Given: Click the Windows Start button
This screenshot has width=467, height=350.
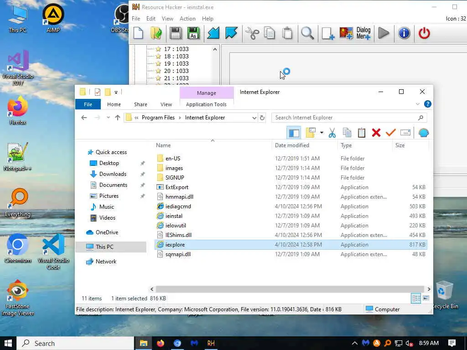Looking at the screenshot, I should [8, 343].
